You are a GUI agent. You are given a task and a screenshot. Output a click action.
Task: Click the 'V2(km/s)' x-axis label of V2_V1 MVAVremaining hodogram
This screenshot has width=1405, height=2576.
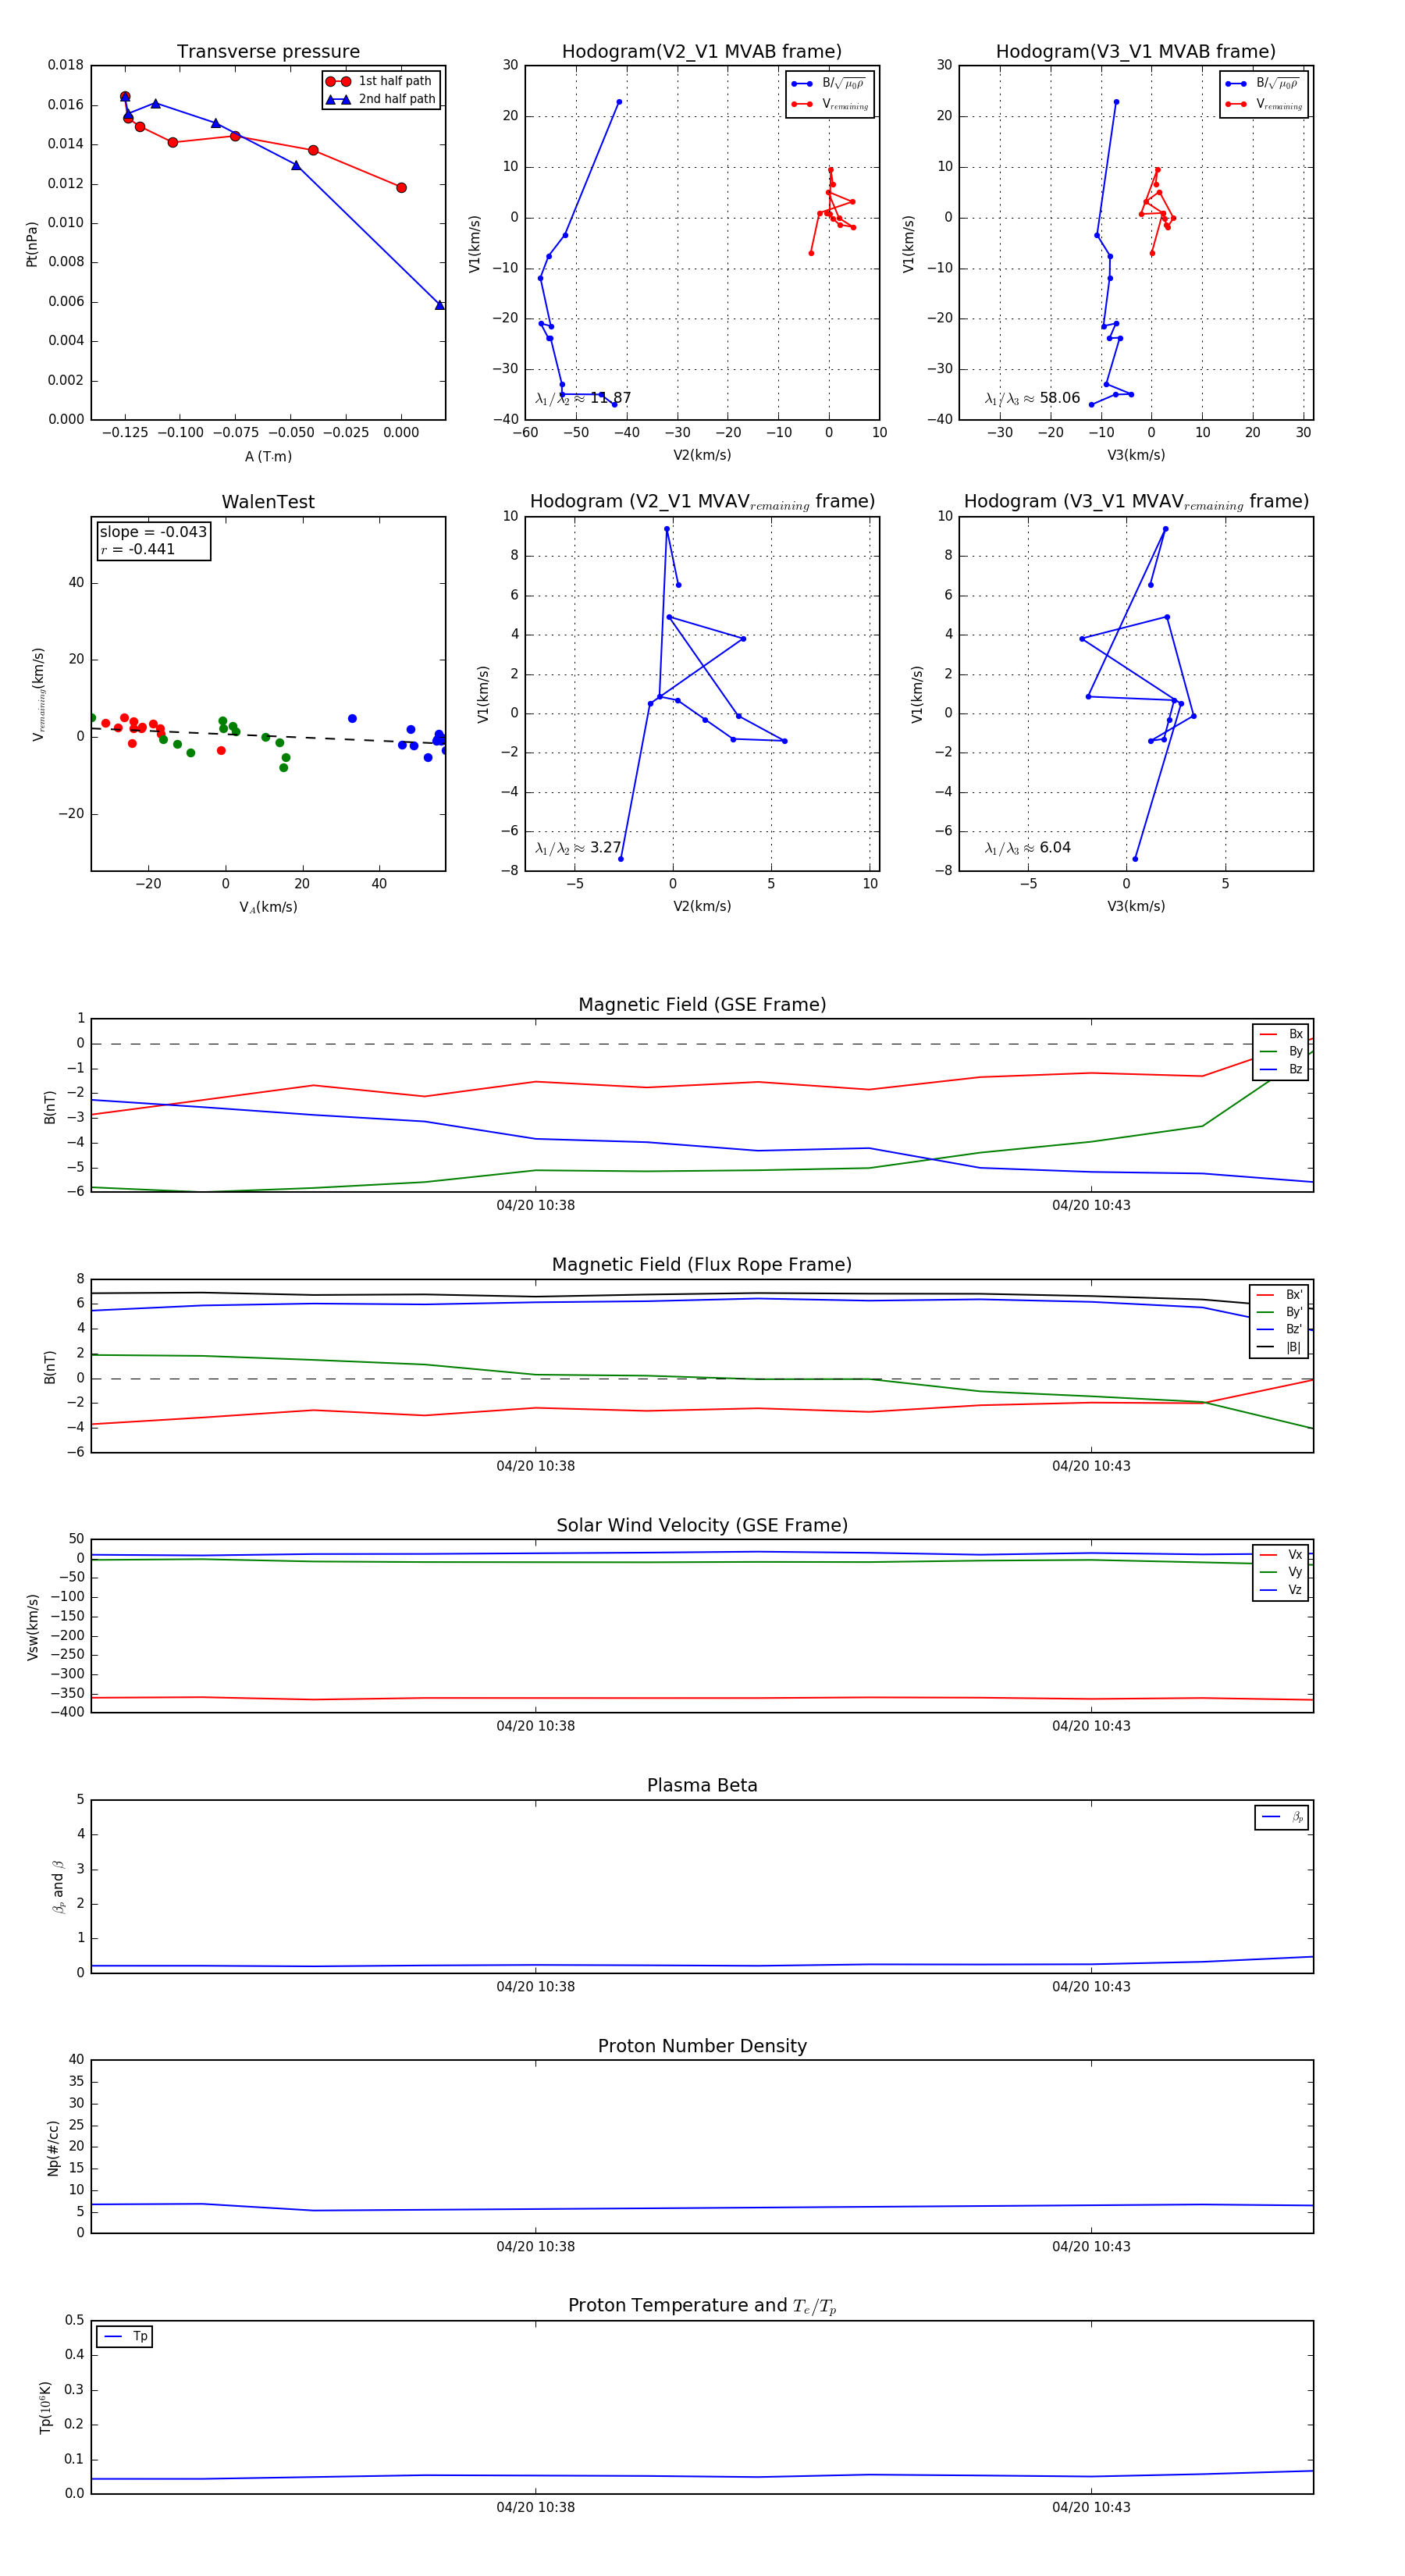(702, 907)
